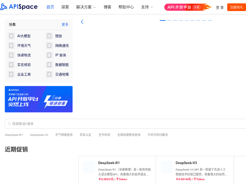The image size is (246, 184).
Task: Open the DeepSeek-V3 card title
Action: coord(186,163)
